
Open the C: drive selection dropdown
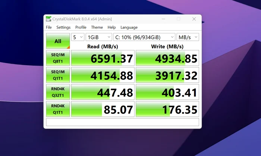coord(144,37)
